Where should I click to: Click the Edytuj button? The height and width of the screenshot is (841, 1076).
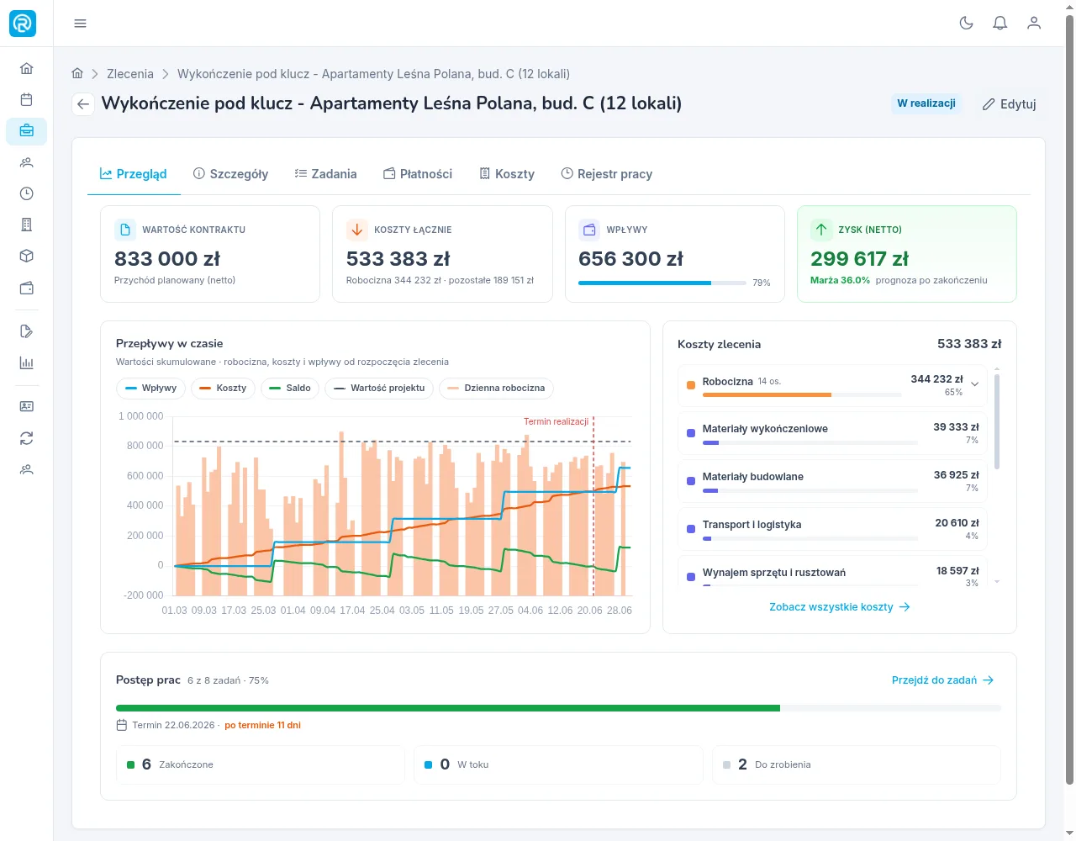pos(1010,104)
